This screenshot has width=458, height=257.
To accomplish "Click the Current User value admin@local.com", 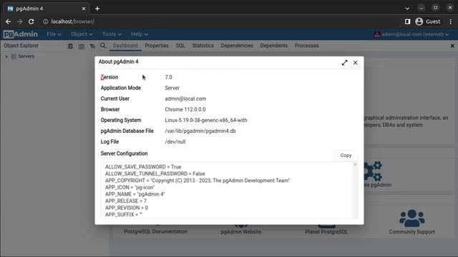I will click(x=185, y=99).
